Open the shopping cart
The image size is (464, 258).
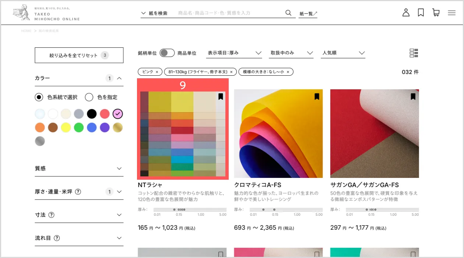pyautogui.click(x=436, y=13)
